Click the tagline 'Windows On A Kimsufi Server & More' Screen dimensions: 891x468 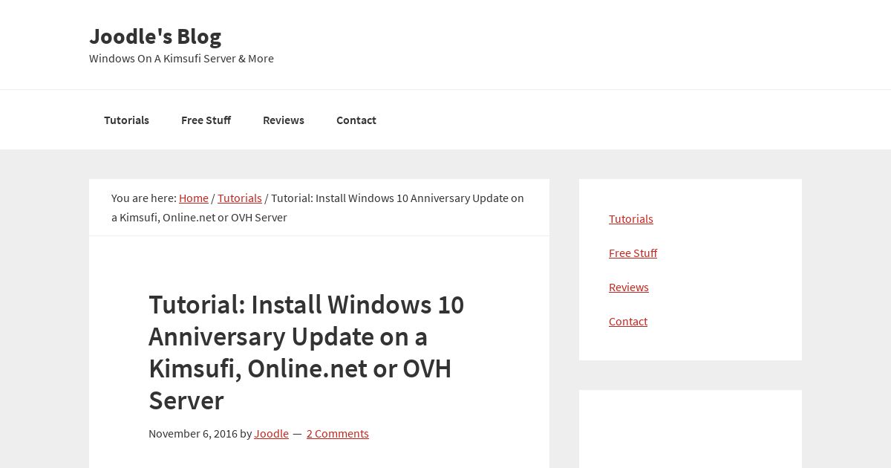(x=181, y=58)
